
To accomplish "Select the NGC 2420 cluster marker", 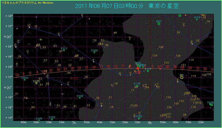I will coord(25,80).
